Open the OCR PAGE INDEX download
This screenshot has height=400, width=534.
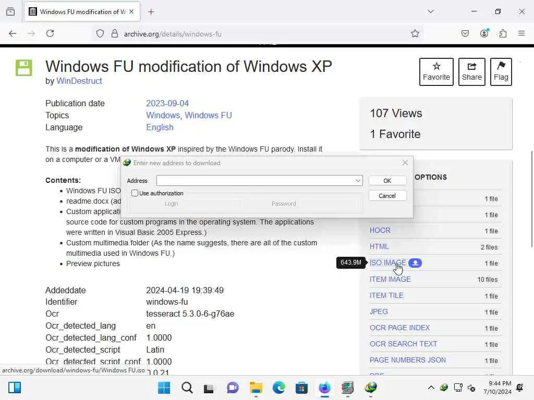[400, 328]
